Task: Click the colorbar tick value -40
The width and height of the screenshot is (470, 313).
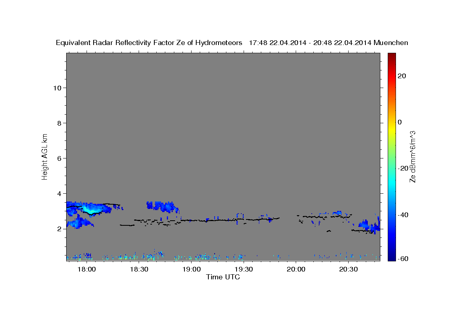Action: (x=403, y=214)
